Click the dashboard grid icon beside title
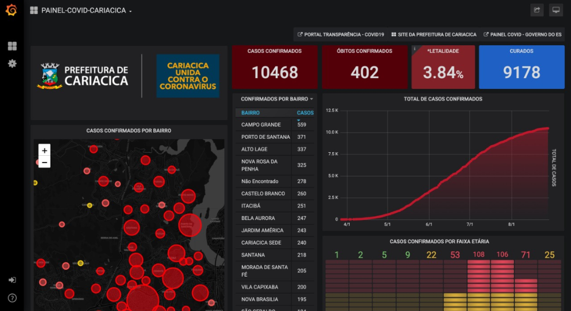 pos(34,10)
